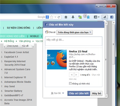Image resolution: width=120 pixels, height=106 pixels.
Task: Reload the page using refresh icon
Action: 59,17
